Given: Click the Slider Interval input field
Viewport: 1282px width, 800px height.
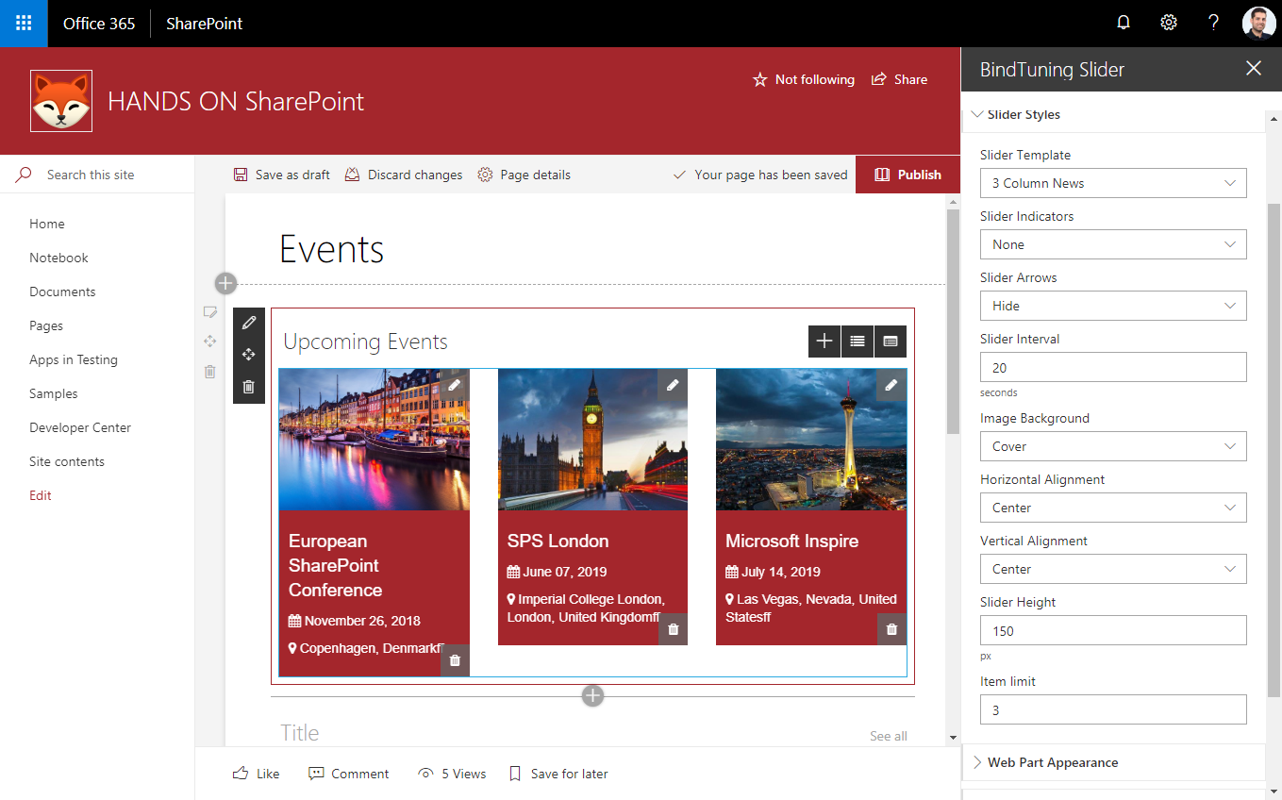Looking at the screenshot, I should (x=1113, y=367).
